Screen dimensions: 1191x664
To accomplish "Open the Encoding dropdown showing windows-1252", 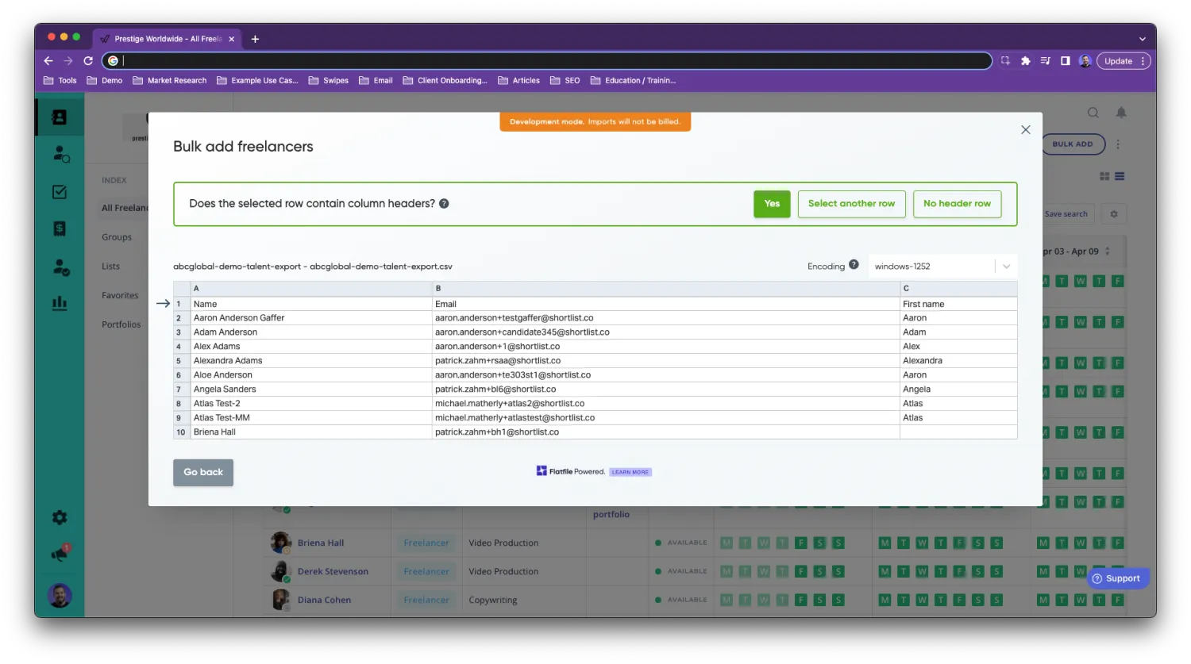I will 941,266.
